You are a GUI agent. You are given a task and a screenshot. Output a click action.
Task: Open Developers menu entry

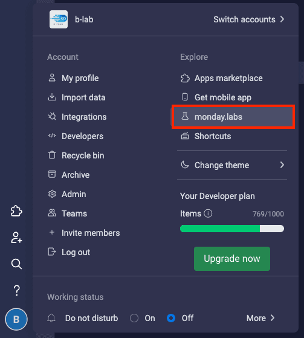83,136
